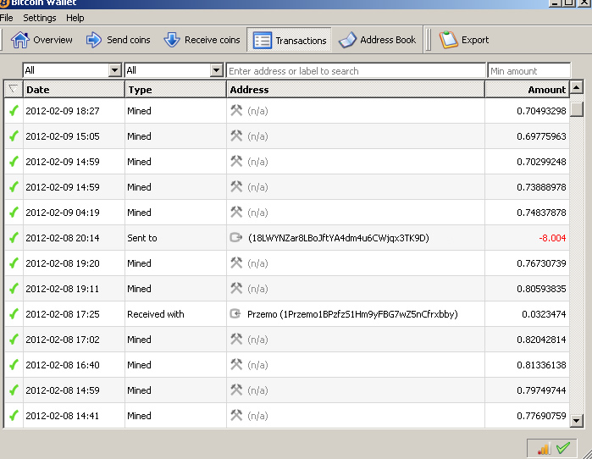Select the Received with type cell
The height and width of the screenshot is (459, 592).
[x=175, y=314]
